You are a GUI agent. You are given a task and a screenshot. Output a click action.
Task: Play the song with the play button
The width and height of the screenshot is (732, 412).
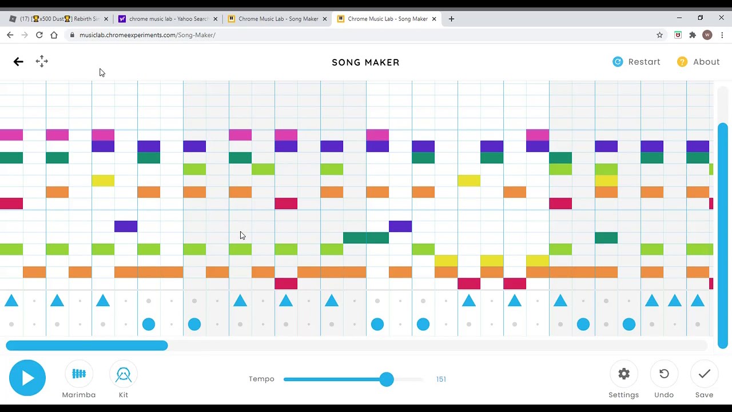point(27,378)
